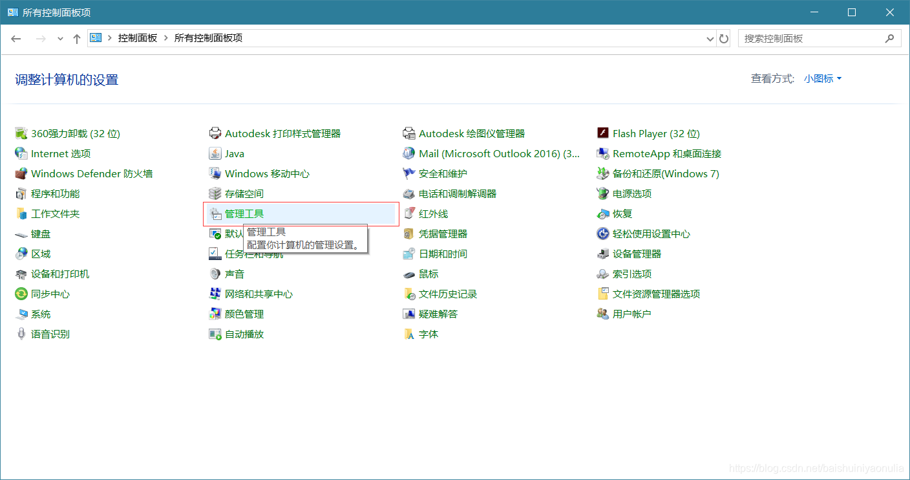Click the Autodesk 打印样式管理器 icon
The height and width of the screenshot is (480, 910).
pyautogui.click(x=215, y=133)
